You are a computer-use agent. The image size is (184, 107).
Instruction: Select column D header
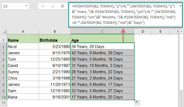pyautogui.click(x=143, y=32)
